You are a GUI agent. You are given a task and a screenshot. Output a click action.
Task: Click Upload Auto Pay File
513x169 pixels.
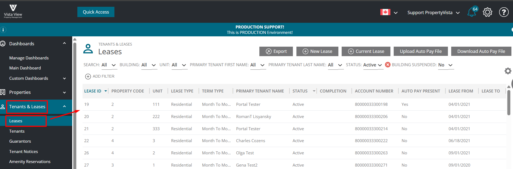pyautogui.click(x=421, y=51)
